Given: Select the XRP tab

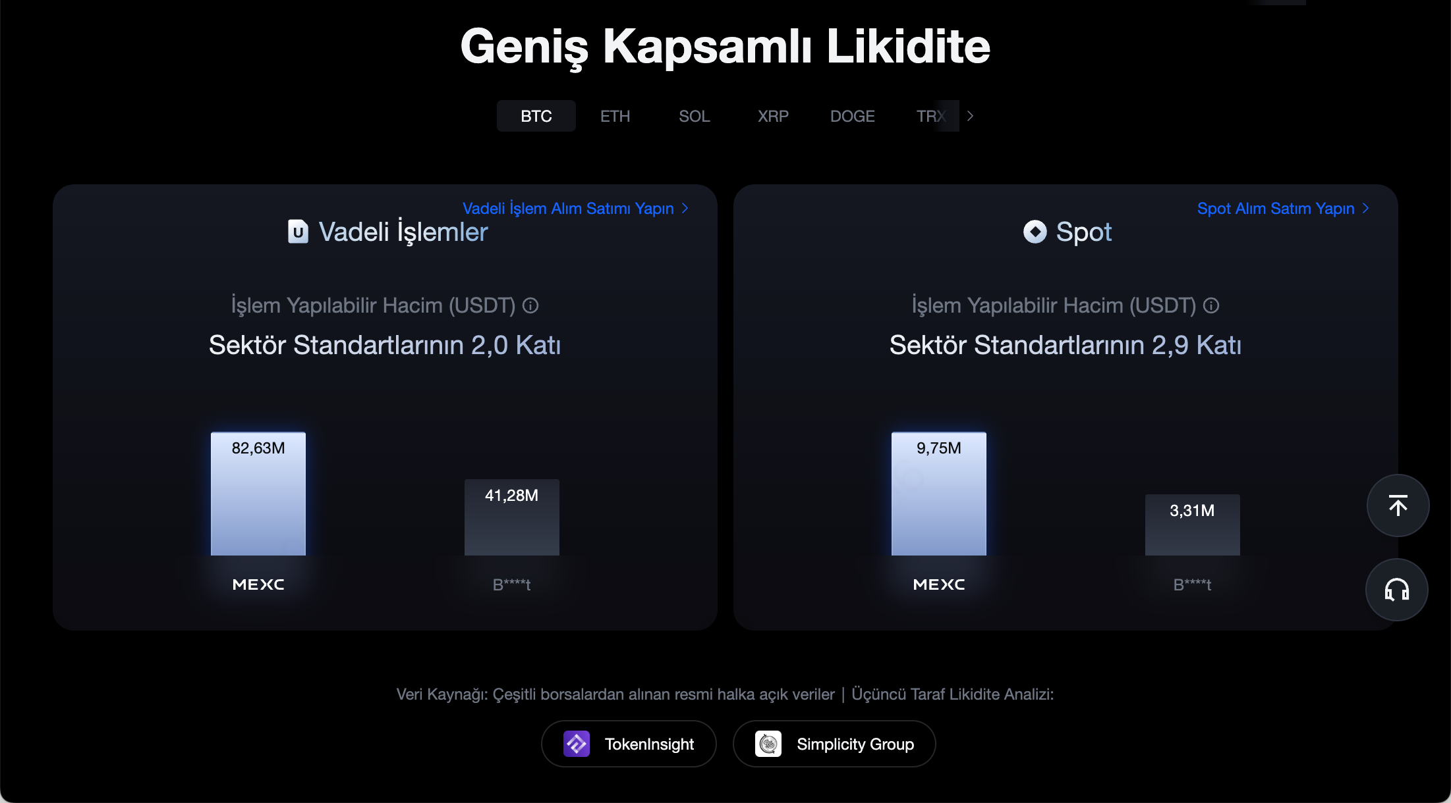Looking at the screenshot, I should click(774, 116).
